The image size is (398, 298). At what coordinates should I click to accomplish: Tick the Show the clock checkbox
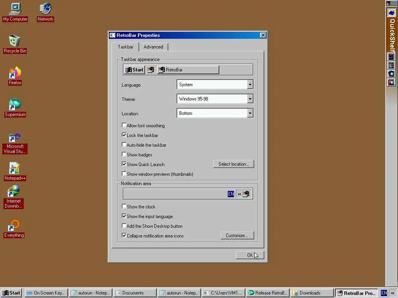click(x=124, y=206)
